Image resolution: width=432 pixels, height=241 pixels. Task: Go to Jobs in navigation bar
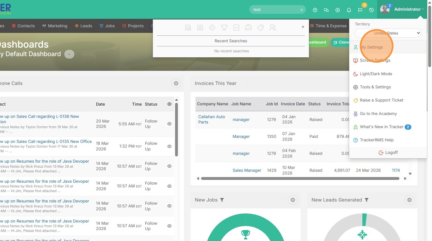[107, 26]
